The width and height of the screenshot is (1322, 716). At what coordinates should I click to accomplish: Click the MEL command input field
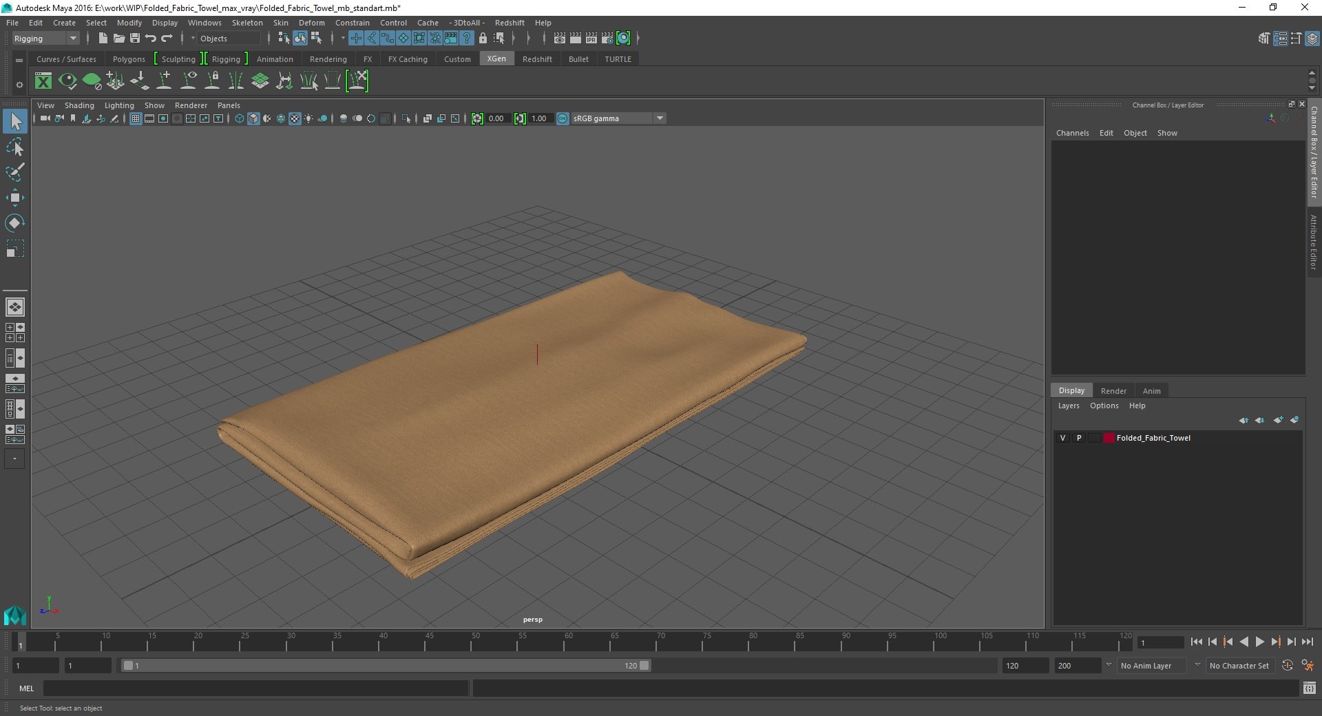[255, 688]
